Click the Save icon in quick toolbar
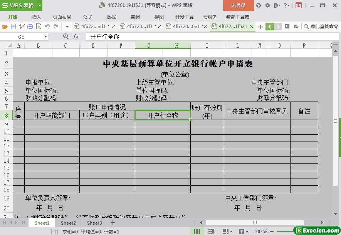341x235 pixels. click(13, 27)
